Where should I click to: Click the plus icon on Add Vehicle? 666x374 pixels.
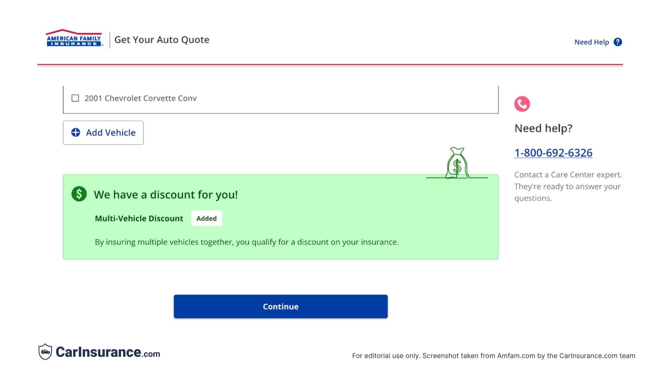tap(76, 132)
